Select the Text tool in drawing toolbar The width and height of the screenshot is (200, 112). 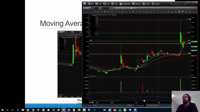[158, 12]
